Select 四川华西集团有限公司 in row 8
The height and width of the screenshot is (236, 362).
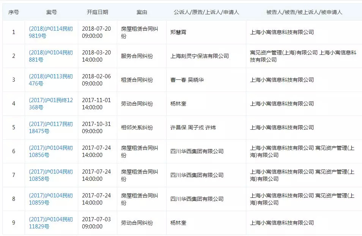[197, 199]
